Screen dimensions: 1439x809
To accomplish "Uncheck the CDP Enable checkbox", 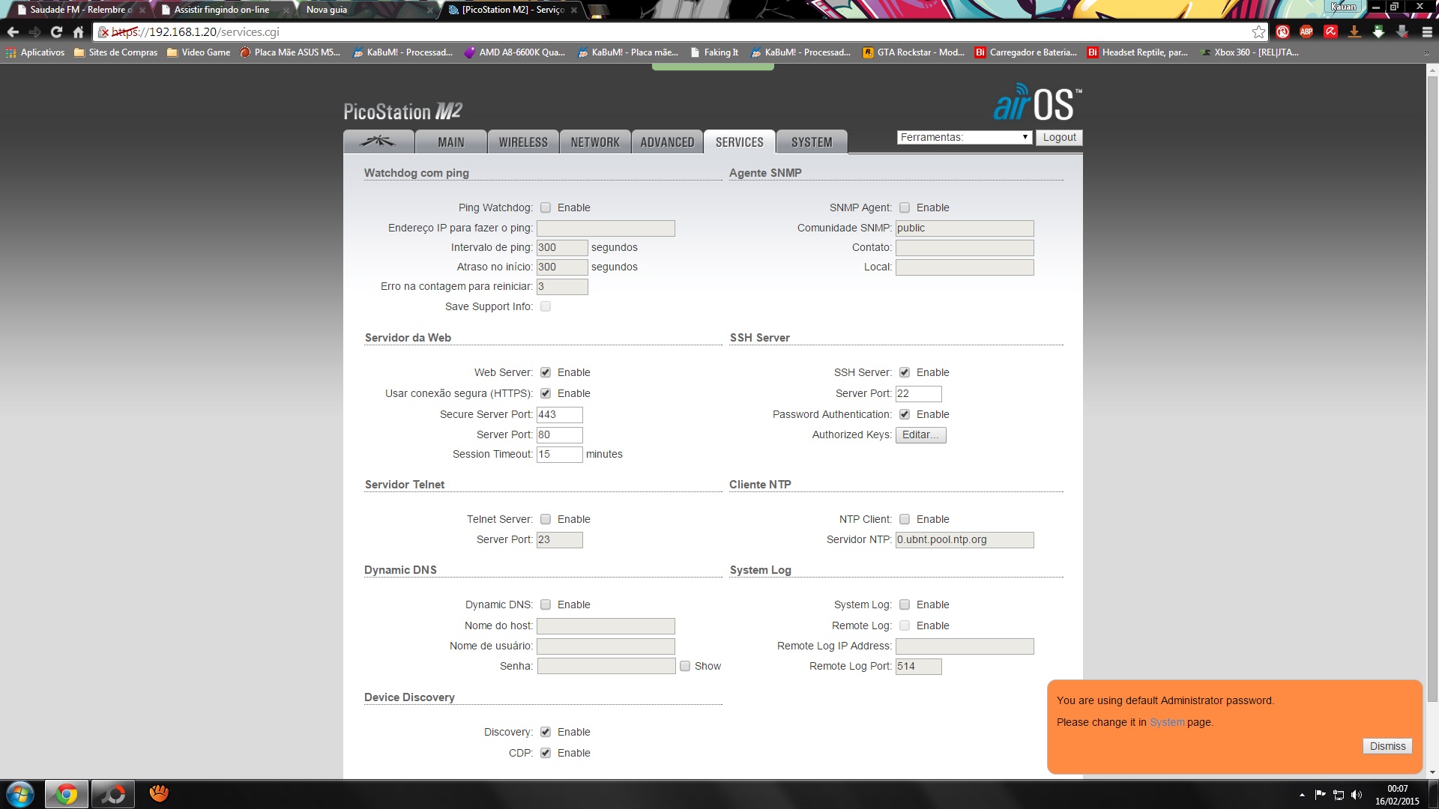I will click(546, 753).
